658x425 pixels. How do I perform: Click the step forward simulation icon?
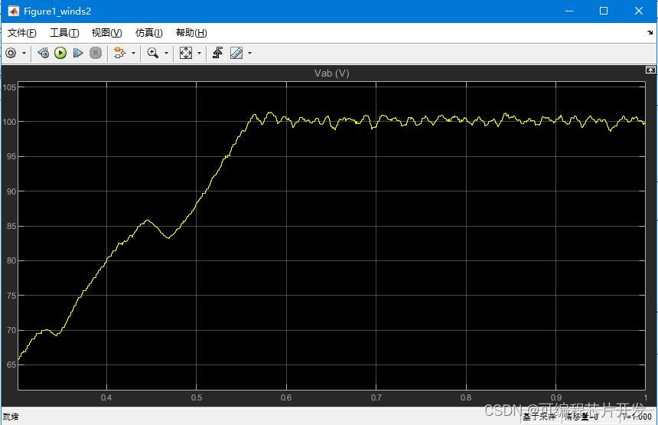pos(77,53)
